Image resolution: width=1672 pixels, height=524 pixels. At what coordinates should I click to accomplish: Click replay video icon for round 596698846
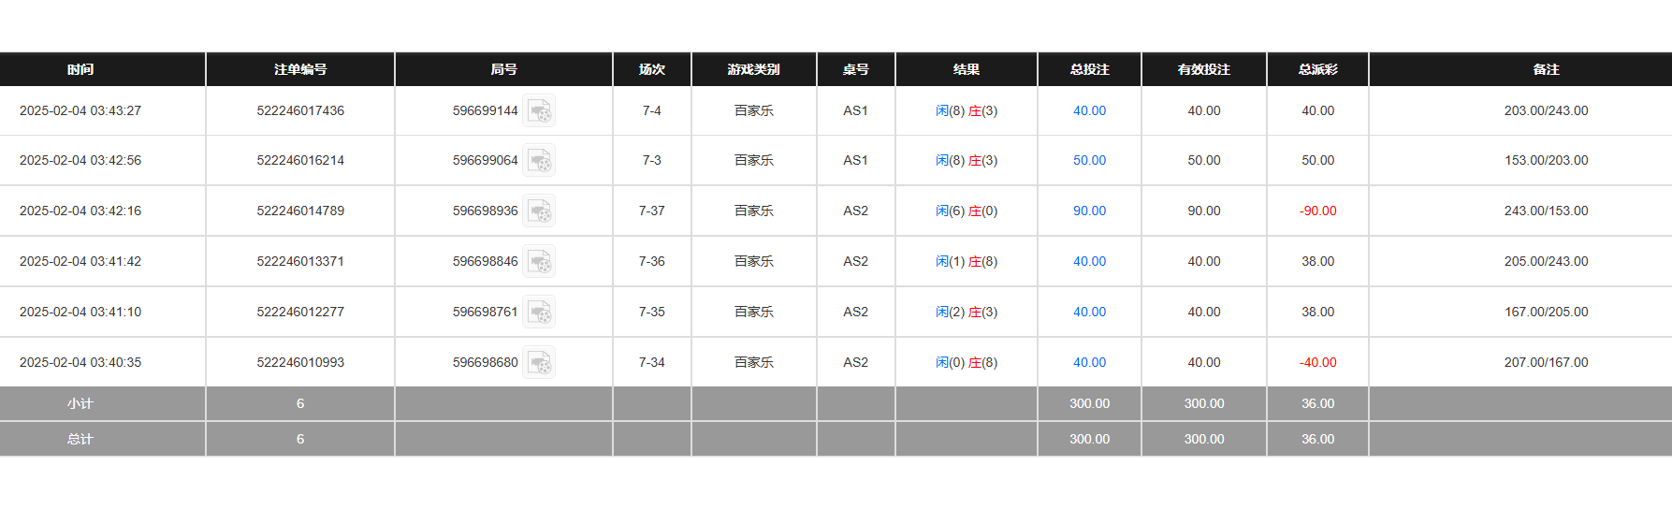point(539,262)
